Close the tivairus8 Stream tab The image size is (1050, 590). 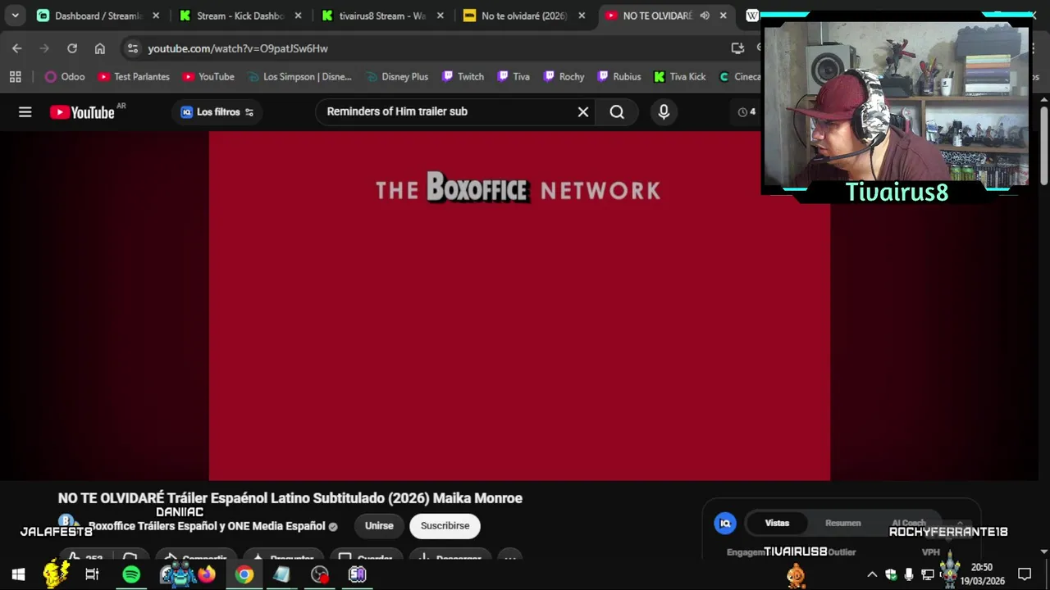441,16
